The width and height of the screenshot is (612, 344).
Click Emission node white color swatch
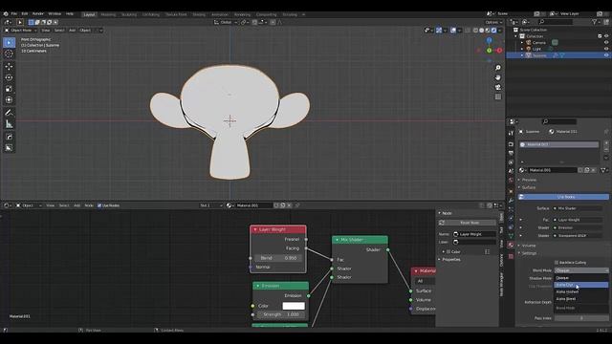click(294, 306)
